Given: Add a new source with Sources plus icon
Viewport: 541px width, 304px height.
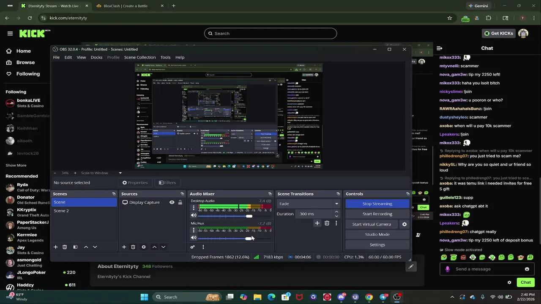Looking at the screenshot, I should 124,247.
